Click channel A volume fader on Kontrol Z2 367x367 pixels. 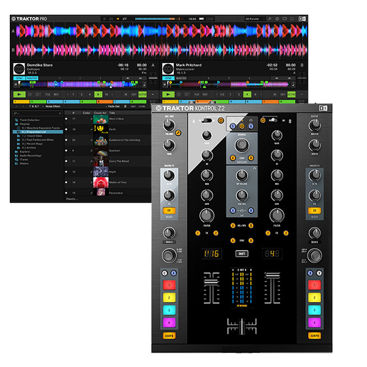211,281
